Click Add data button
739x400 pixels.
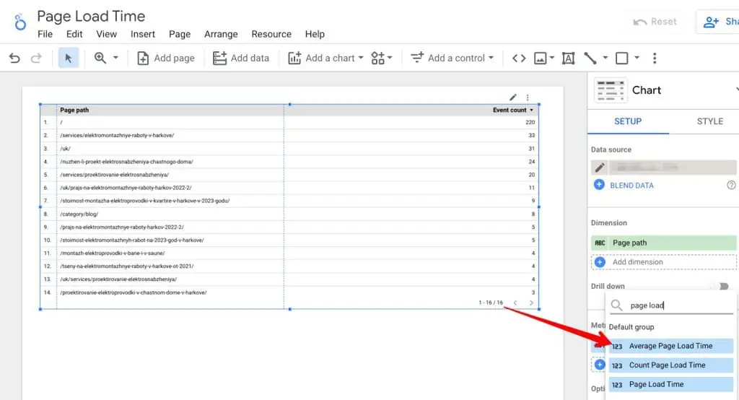tap(241, 58)
